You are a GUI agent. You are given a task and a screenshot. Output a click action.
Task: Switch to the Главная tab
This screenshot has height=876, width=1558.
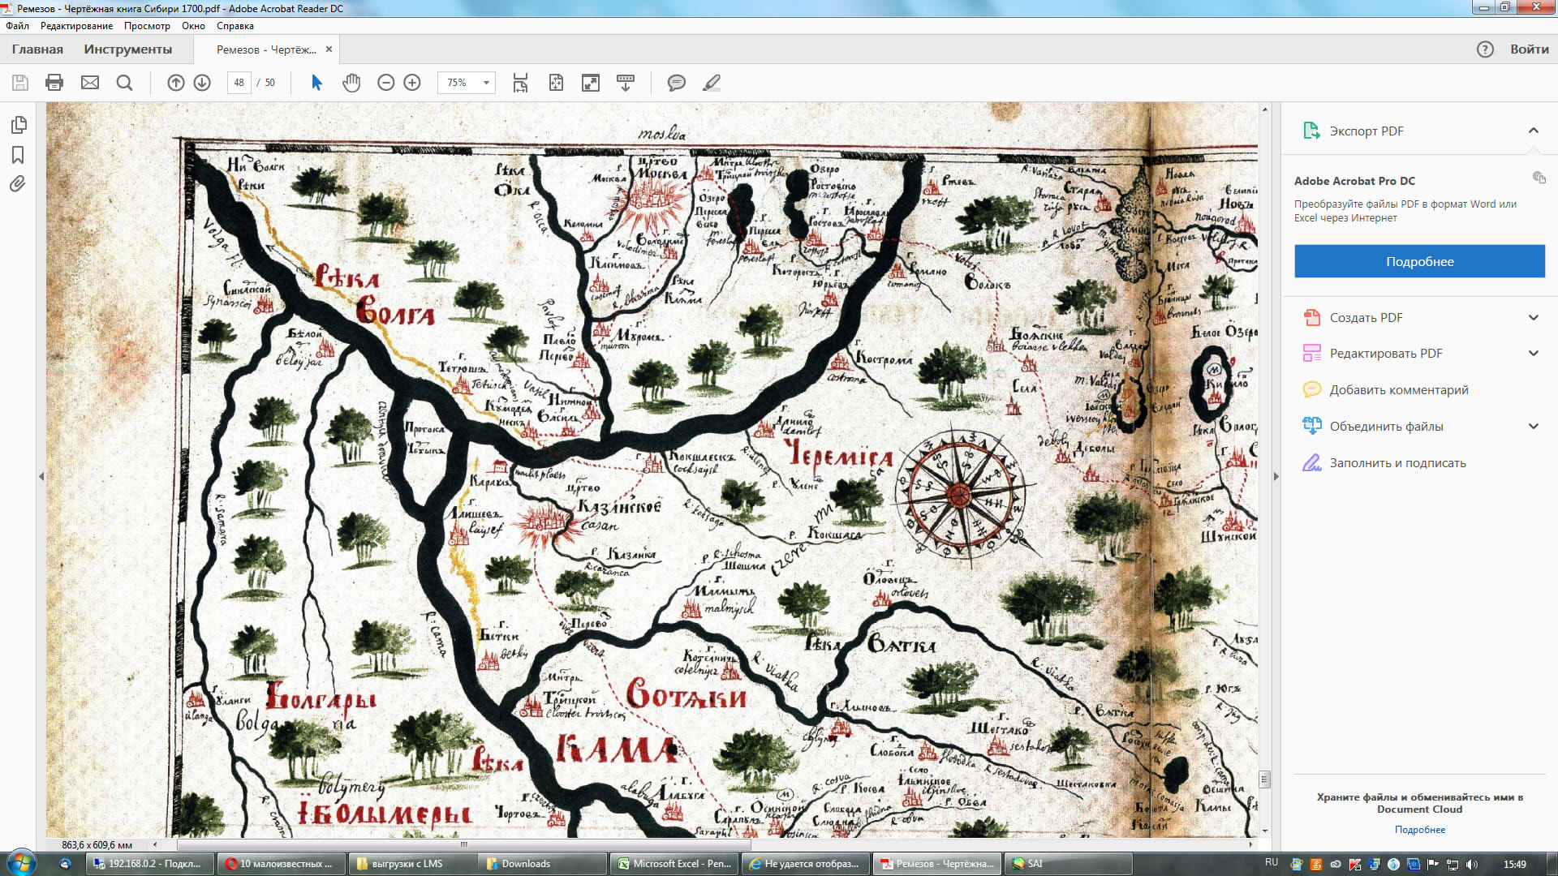pyautogui.click(x=37, y=49)
